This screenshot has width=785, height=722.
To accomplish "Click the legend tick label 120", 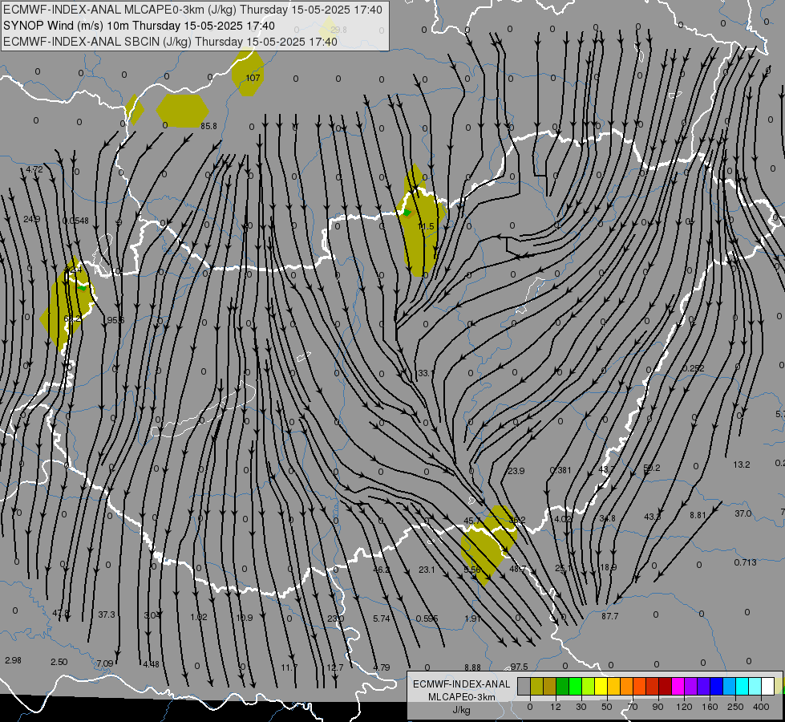I will click(x=683, y=707).
